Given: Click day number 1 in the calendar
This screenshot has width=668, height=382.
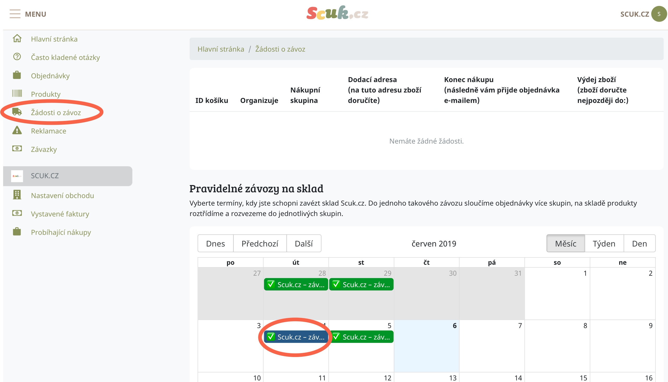Looking at the screenshot, I should (585, 273).
